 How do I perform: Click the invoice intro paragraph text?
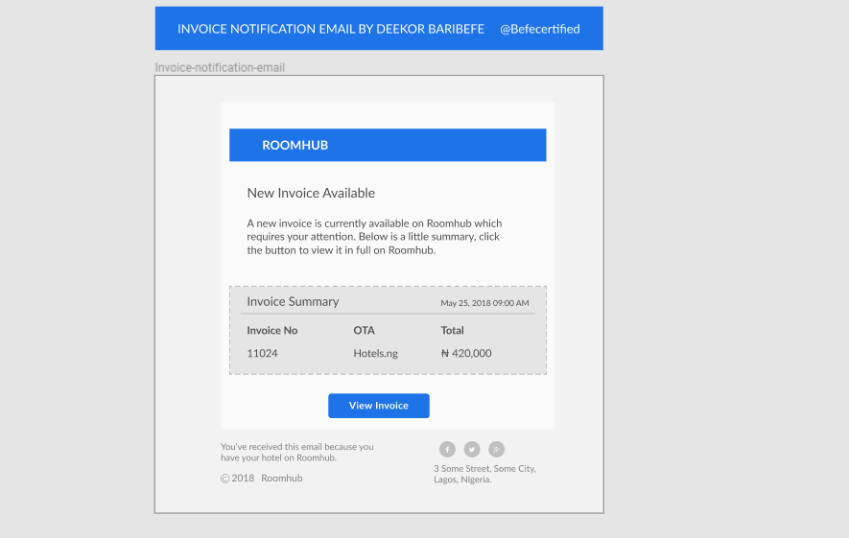[x=374, y=237]
